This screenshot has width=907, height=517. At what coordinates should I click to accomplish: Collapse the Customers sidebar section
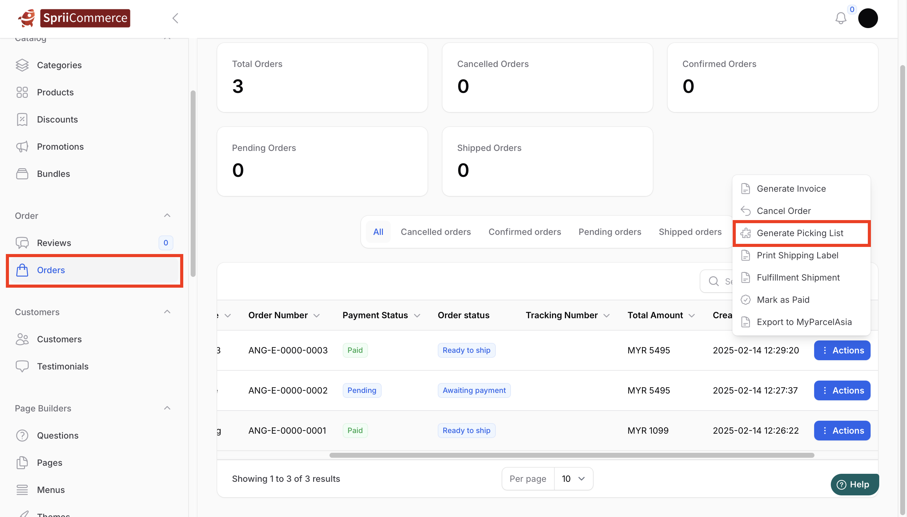pyautogui.click(x=167, y=312)
